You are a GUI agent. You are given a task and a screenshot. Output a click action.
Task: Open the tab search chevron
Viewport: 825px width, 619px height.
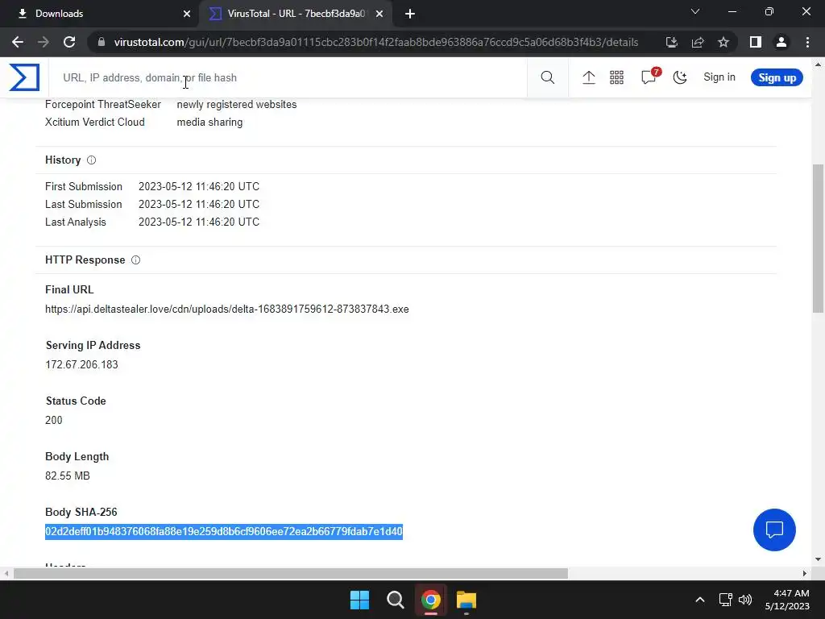coord(695,11)
